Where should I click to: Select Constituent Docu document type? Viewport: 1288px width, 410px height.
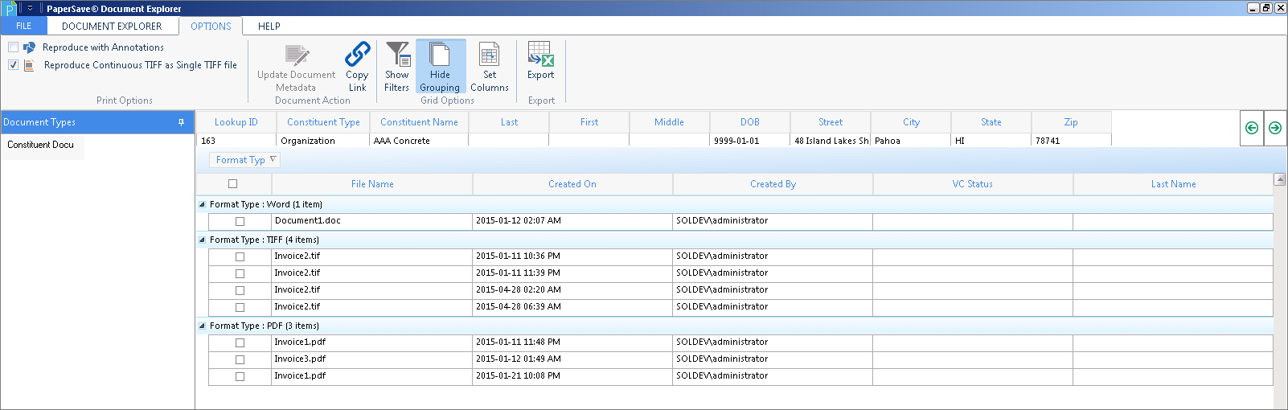pyautogui.click(x=41, y=145)
